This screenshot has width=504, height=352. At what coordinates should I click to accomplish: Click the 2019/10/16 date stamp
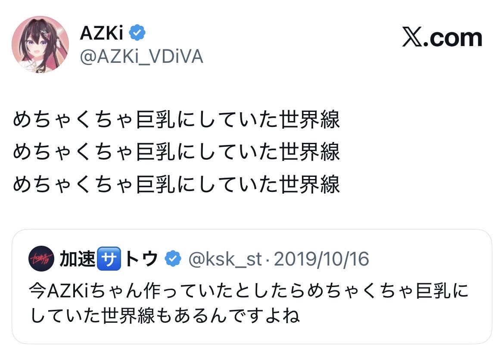(x=321, y=259)
